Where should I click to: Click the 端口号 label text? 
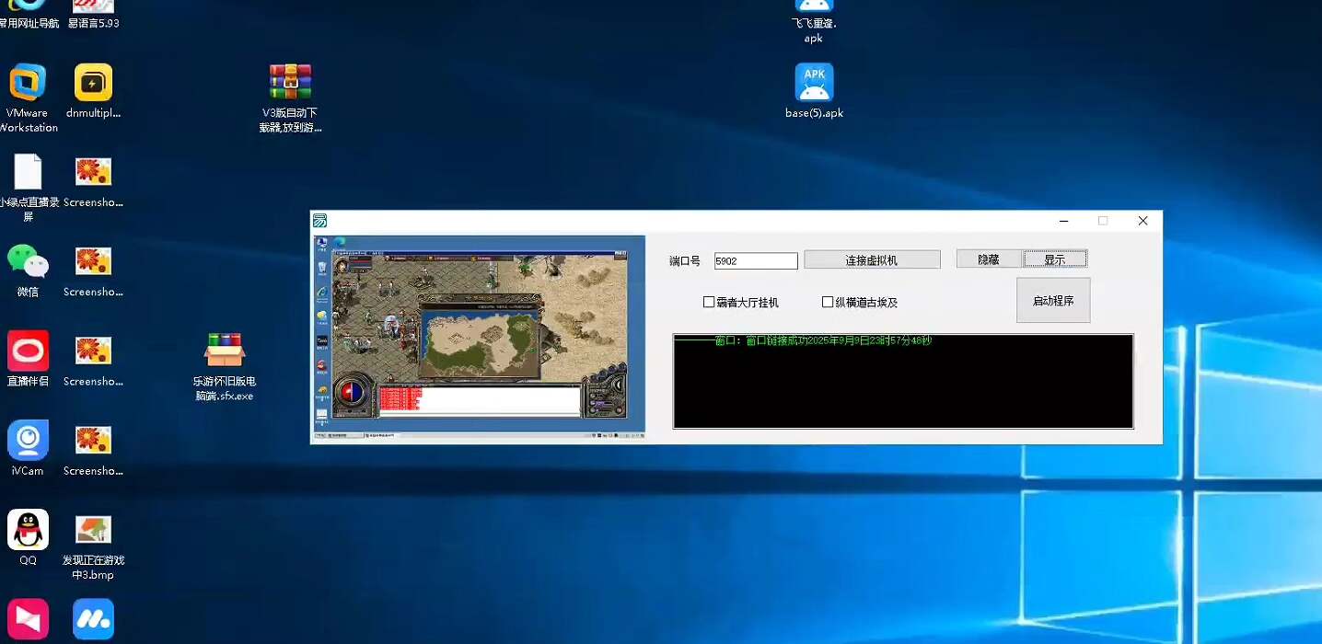[x=685, y=261]
